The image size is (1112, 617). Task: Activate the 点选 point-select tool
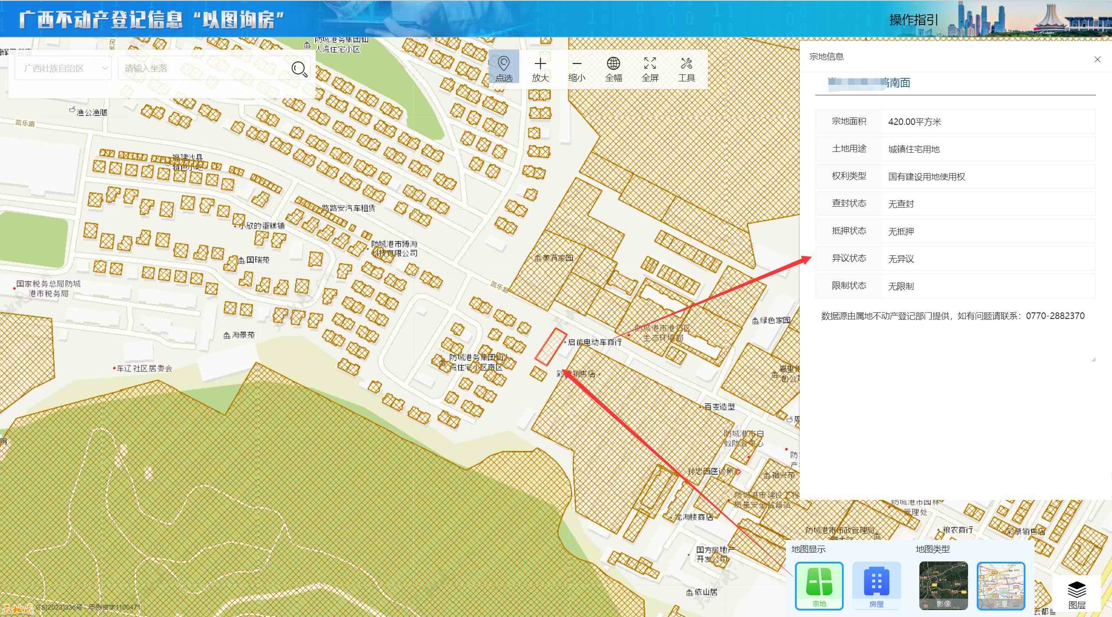coord(504,69)
